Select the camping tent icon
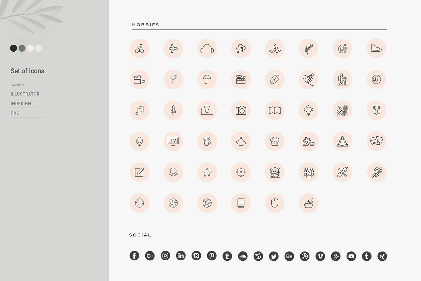421x281 pixels. tap(275, 172)
